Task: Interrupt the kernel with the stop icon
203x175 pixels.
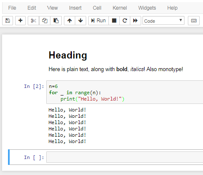Action: click(114, 21)
